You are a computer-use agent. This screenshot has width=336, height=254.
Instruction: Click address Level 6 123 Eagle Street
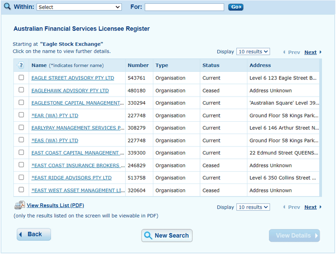[283, 78]
